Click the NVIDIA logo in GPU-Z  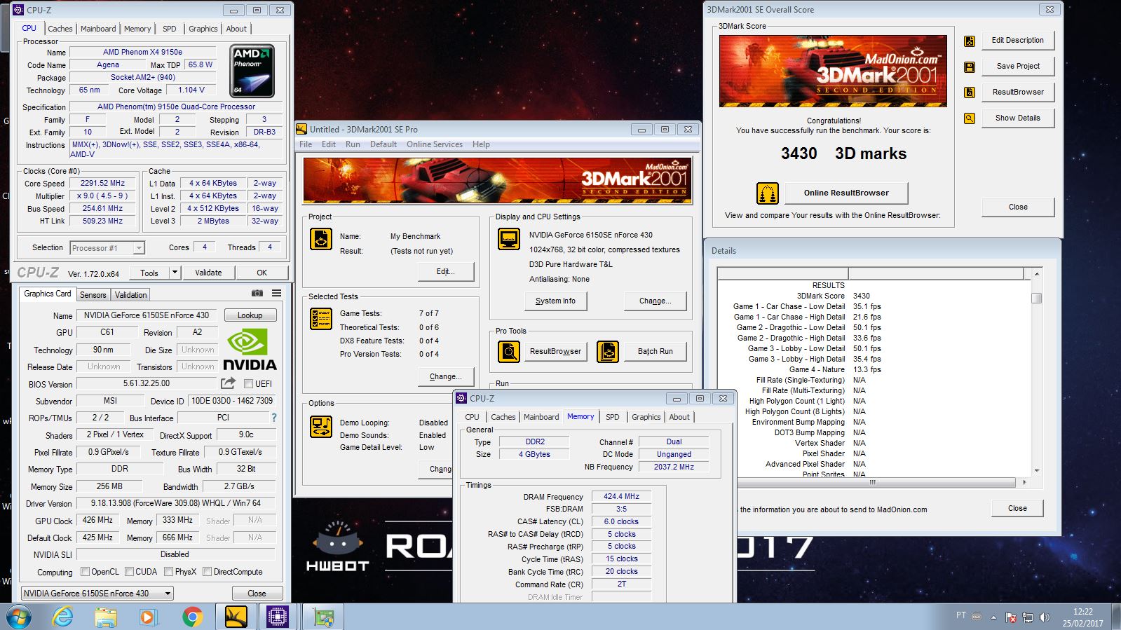click(x=250, y=350)
